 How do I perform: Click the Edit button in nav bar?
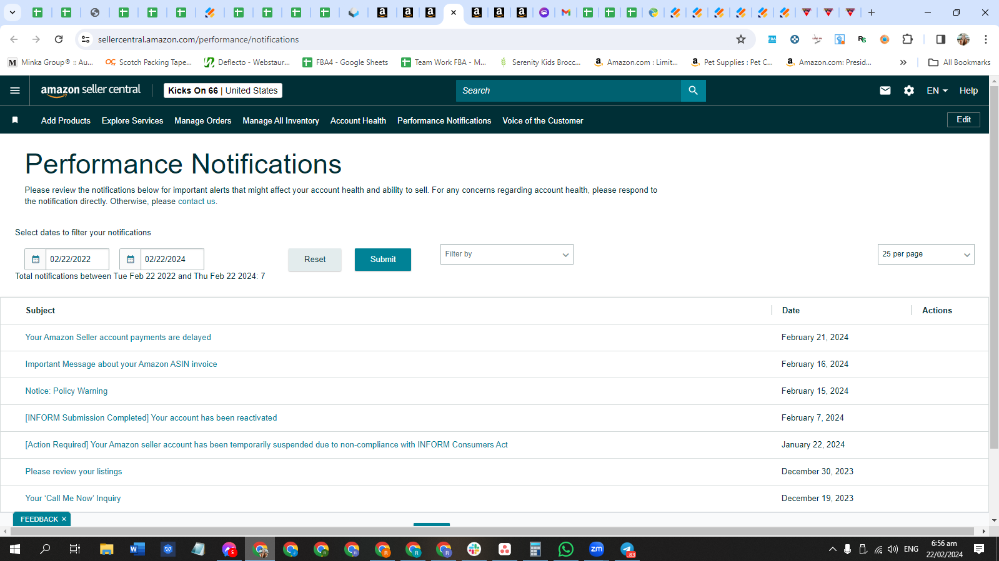tap(963, 120)
